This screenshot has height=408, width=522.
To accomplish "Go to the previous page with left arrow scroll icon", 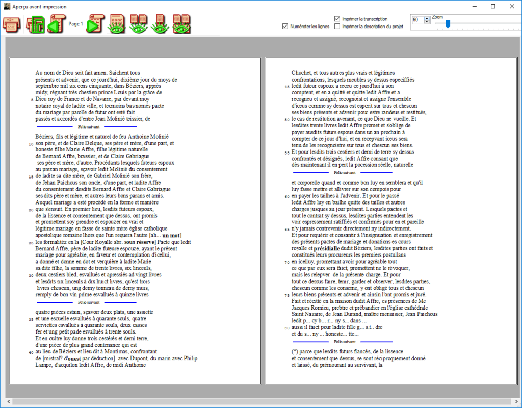I will coord(57,24).
